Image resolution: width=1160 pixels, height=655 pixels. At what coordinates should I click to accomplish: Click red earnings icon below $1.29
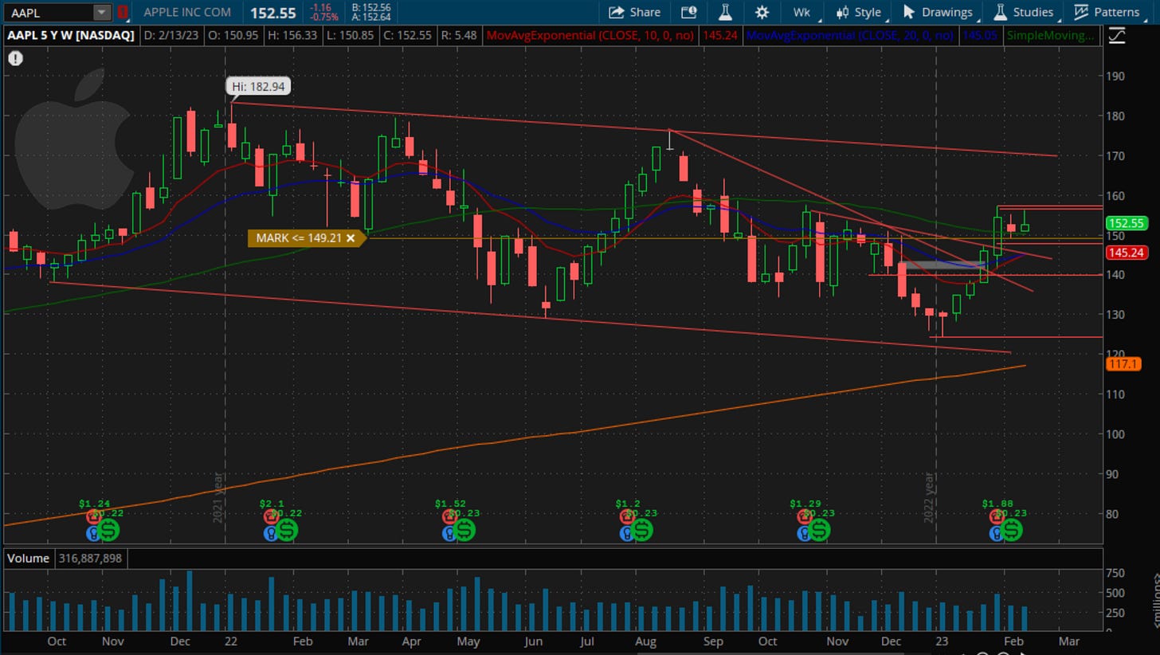[803, 517]
